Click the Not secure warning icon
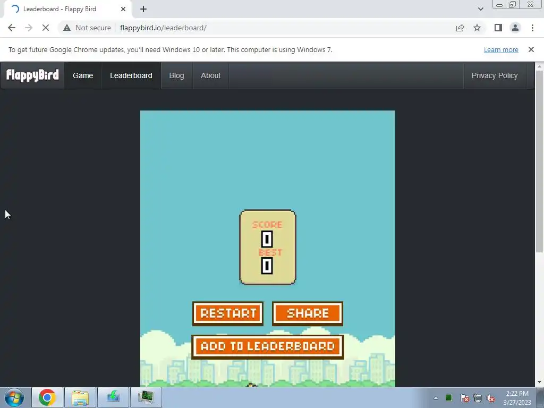 67,28
